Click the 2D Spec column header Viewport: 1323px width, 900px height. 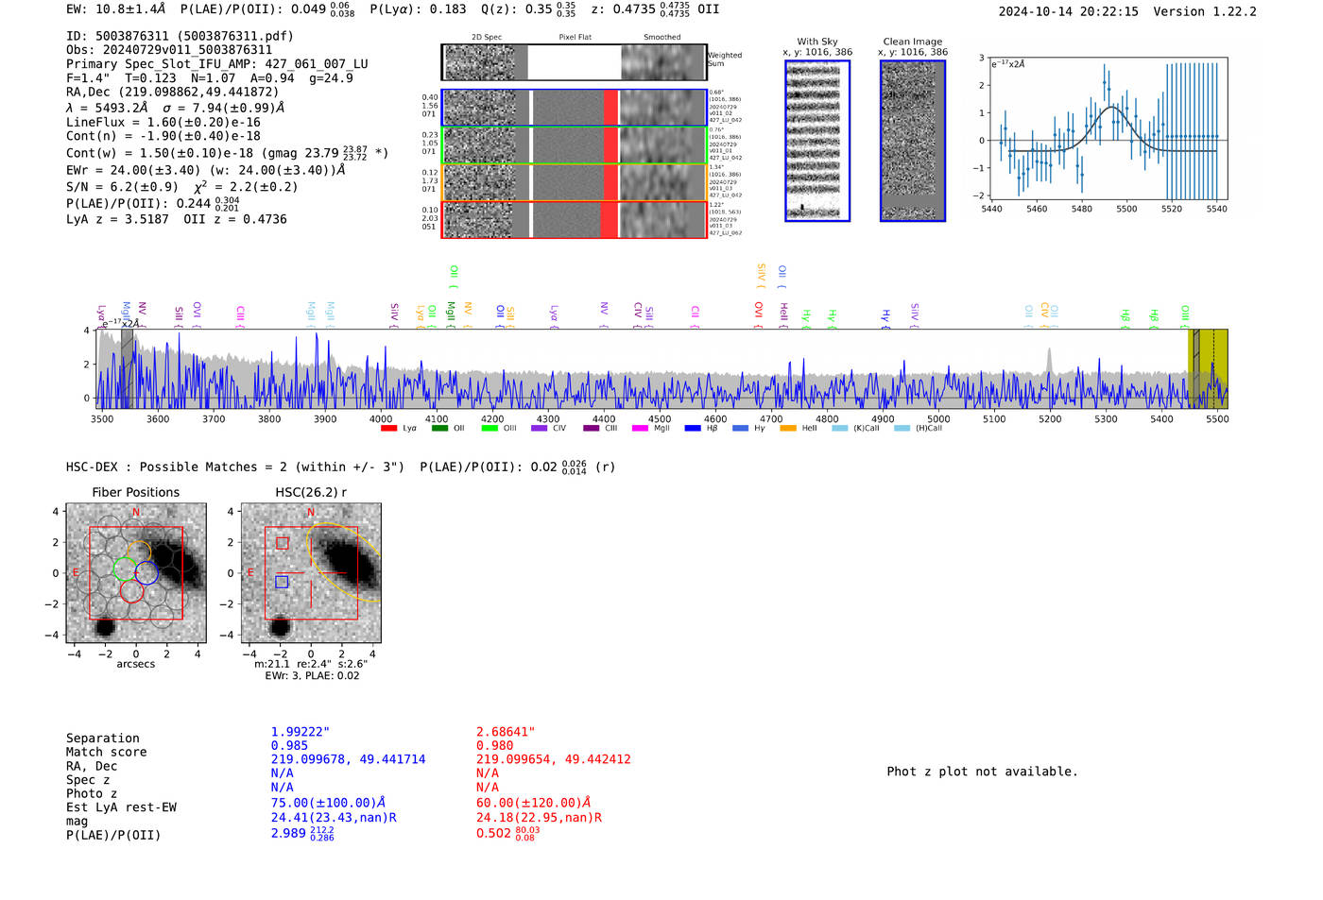tap(487, 38)
